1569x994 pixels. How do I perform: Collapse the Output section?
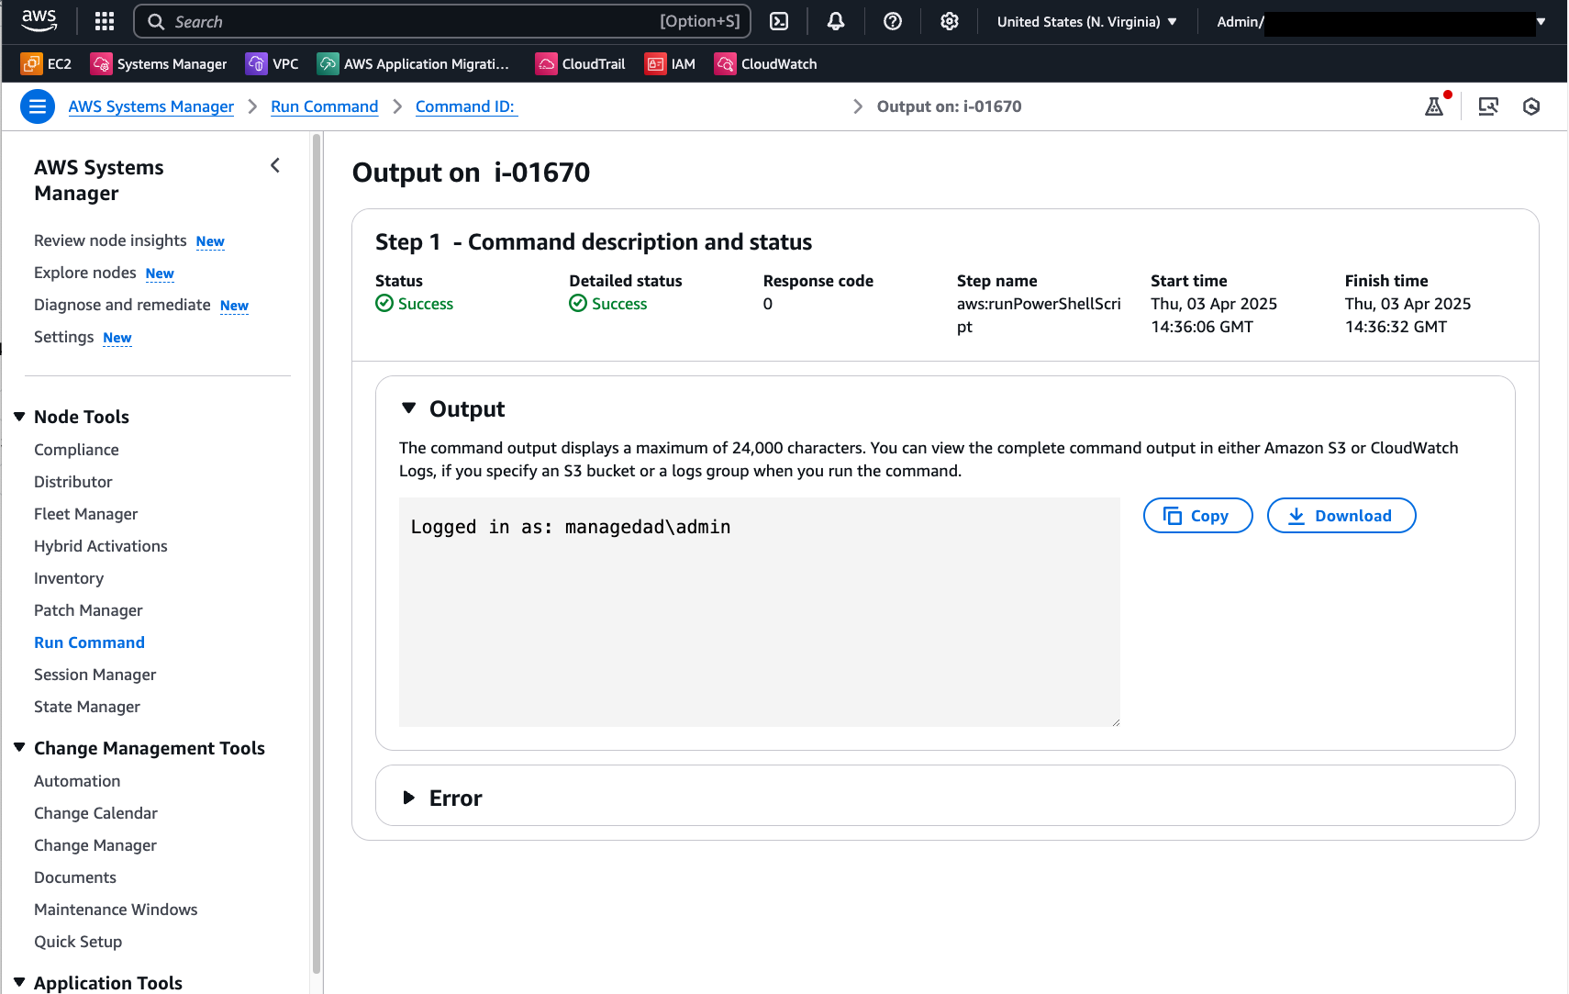point(409,408)
